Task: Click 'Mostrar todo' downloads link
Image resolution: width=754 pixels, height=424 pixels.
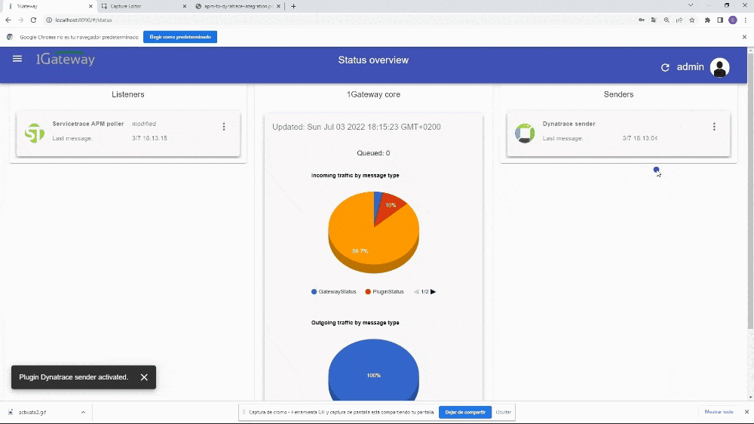Action: click(719, 412)
